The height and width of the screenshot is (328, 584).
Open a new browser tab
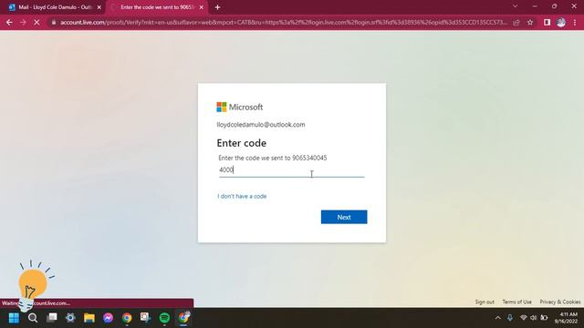point(218,7)
